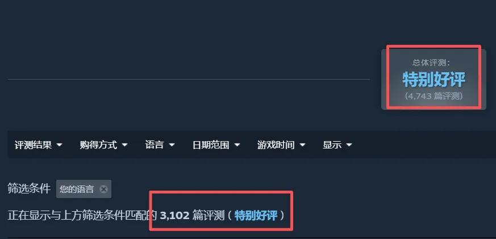Click the arrow beside 显示

point(349,145)
